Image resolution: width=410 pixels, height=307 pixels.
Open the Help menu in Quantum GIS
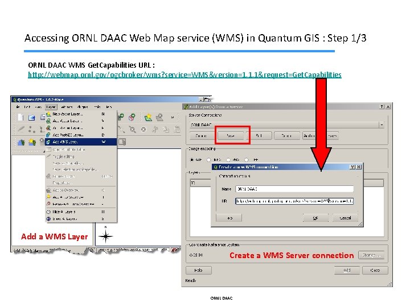(109, 107)
